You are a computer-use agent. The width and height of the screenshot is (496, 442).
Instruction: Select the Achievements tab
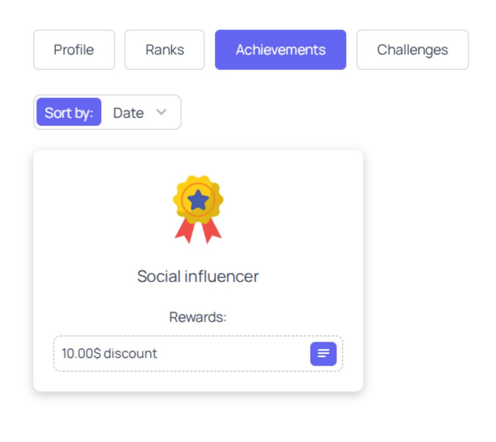280,50
